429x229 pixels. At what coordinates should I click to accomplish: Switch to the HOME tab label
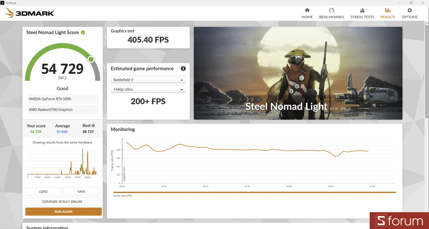pyautogui.click(x=307, y=17)
